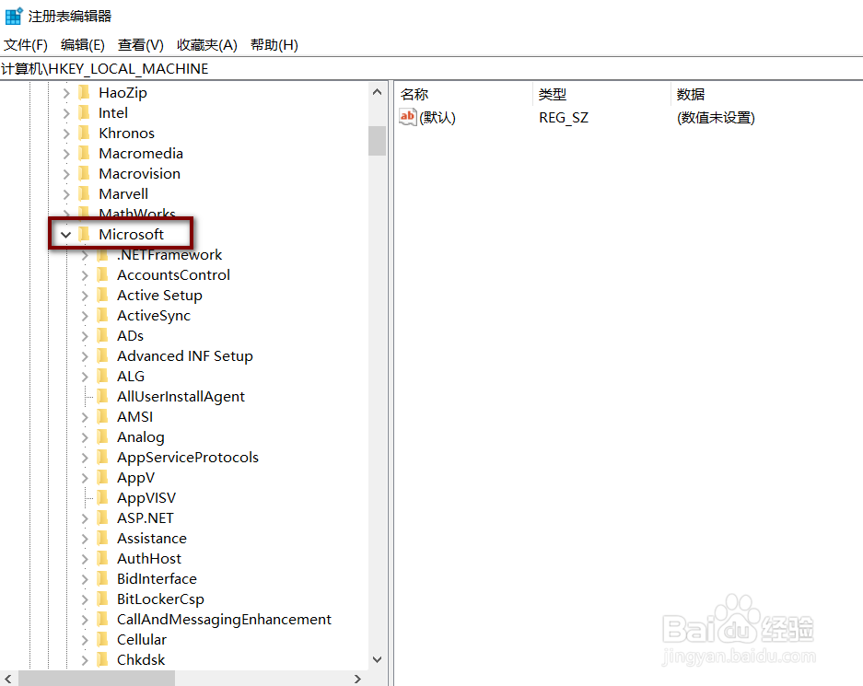The height and width of the screenshot is (686, 863).
Task: Click the Advanced INF Setup folder icon
Action: click(x=102, y=356)
